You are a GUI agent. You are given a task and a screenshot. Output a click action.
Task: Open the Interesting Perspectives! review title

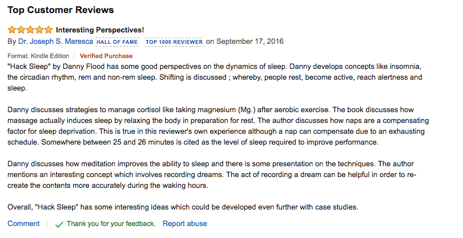point(100,30)
